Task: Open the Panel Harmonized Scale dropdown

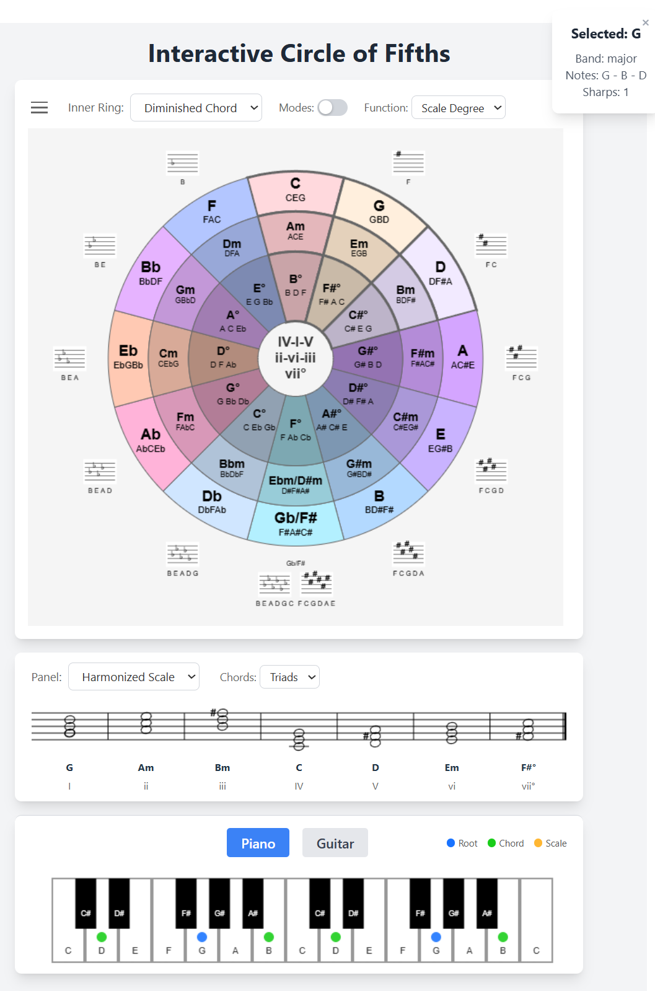Action: pyautogui.click(x=134, y=677)
